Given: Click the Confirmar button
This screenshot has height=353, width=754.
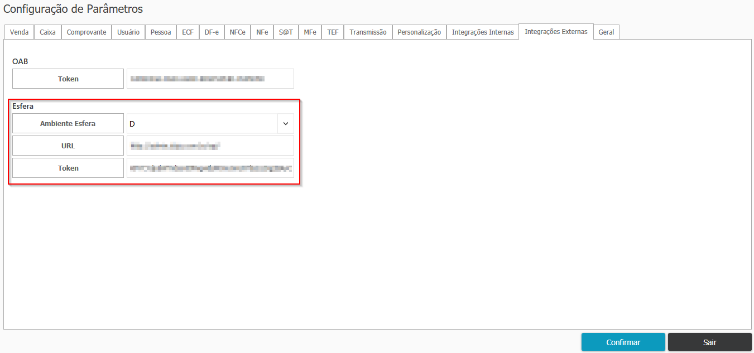Looking at the screenshot, I should point(623,342).
